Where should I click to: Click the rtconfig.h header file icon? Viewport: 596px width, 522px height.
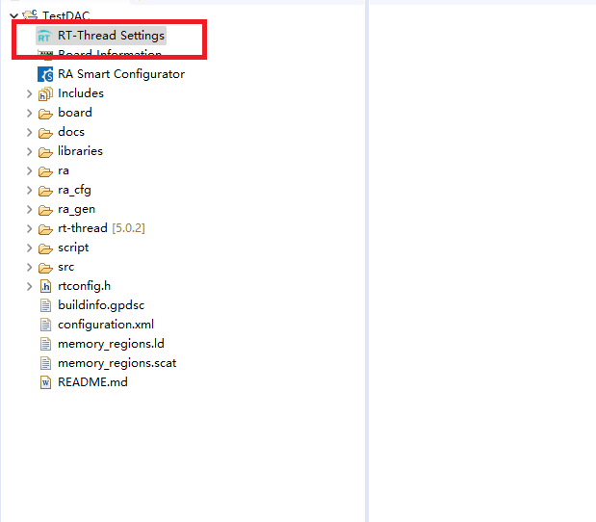coord(44,286)
